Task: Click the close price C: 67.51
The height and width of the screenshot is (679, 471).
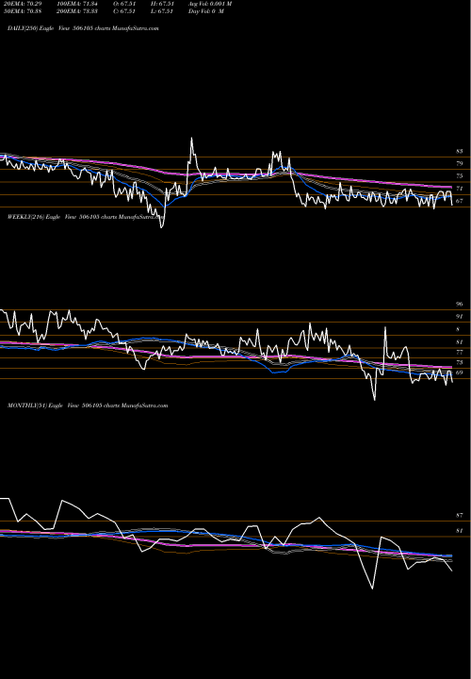Action: point(124,11)
